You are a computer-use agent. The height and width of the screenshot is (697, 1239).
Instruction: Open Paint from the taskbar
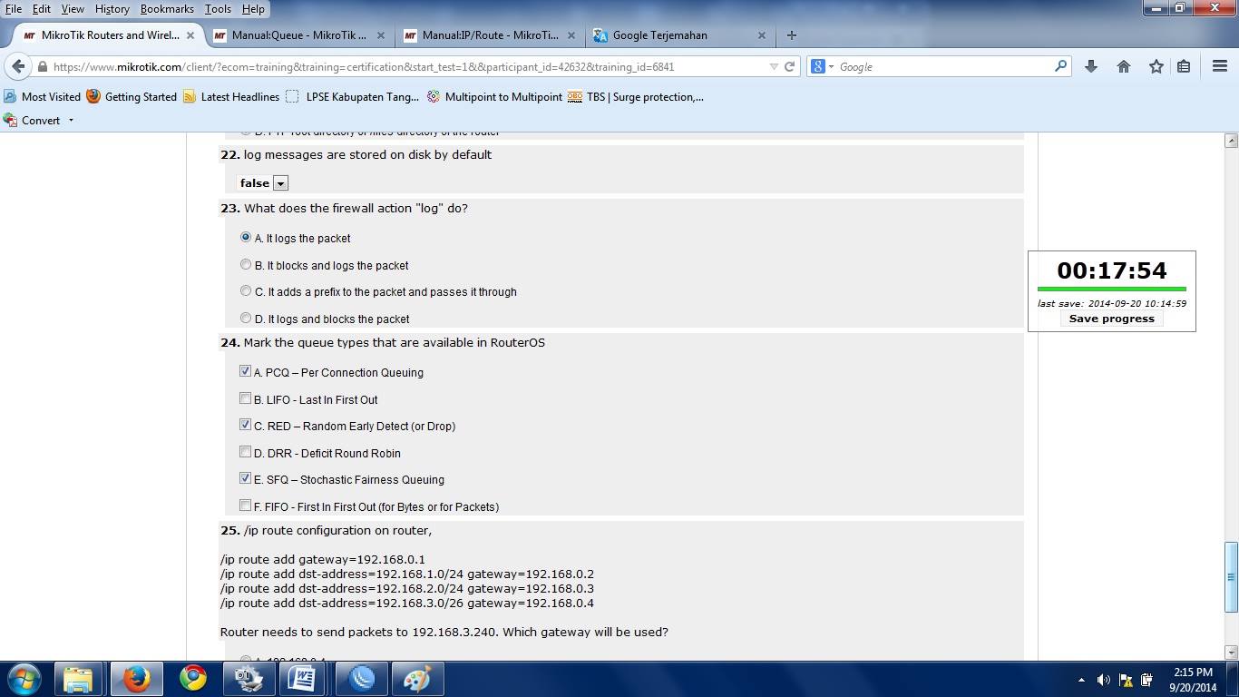pos(416,679)
